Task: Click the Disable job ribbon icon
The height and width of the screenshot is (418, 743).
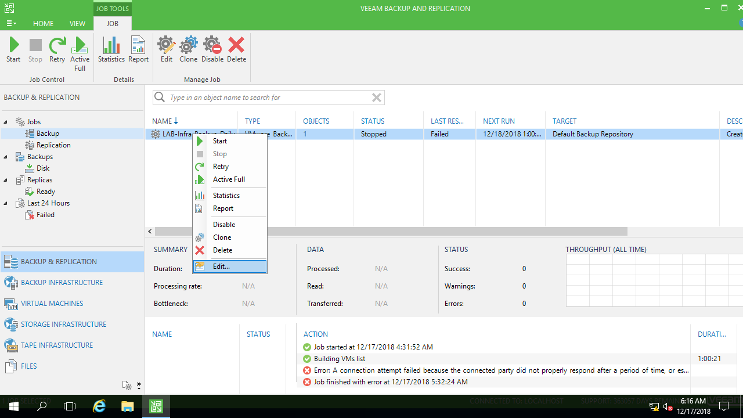Action: tap(212, 51)
